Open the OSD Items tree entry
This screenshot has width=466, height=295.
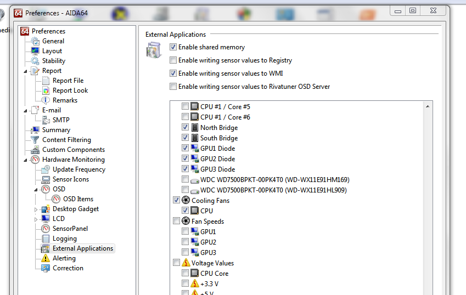(78, 199)
